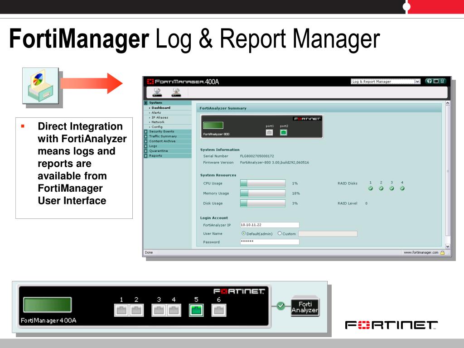464x348 pixels.
Task: Click serial number FLG8002705000172
Action: 257,156
